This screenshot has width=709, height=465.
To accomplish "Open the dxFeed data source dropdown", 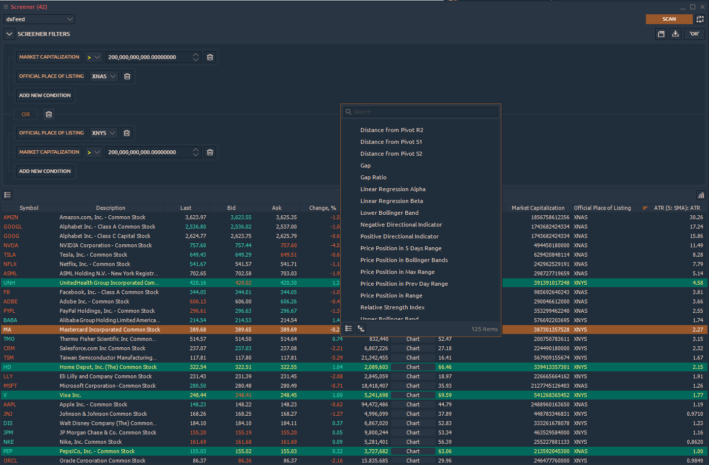I will pyautogui.click(x=39, y=19).
